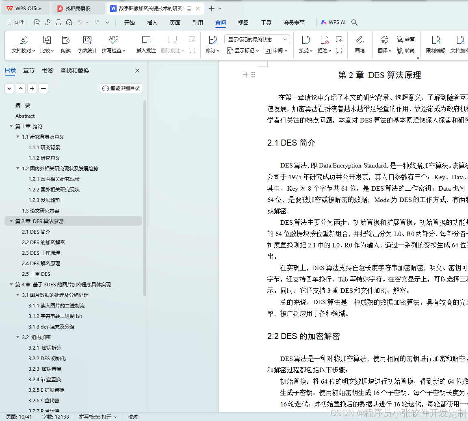Switch to the 书签 navigation tab
468x421 pixels.
(48, 71)
